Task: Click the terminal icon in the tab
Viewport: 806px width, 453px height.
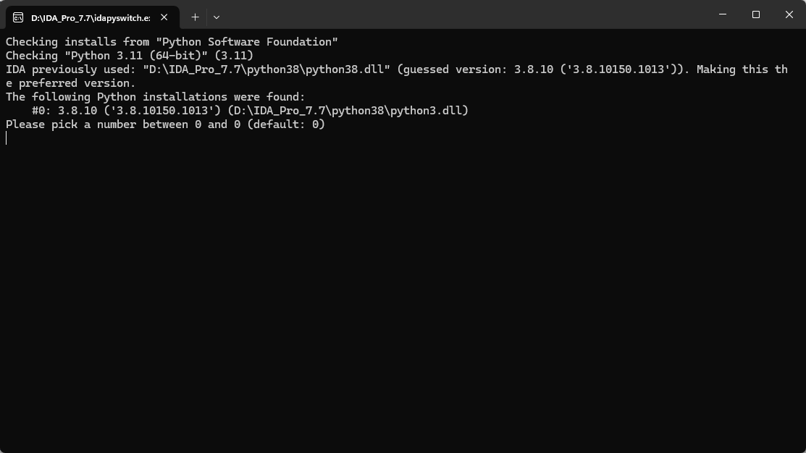Action: (x=18, y=17)
